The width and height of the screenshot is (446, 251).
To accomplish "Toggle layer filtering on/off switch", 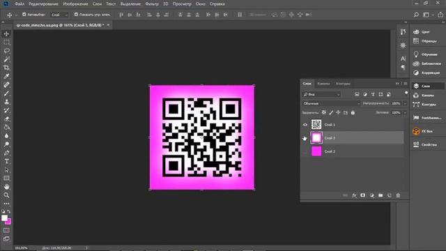I will click(406, 93).
